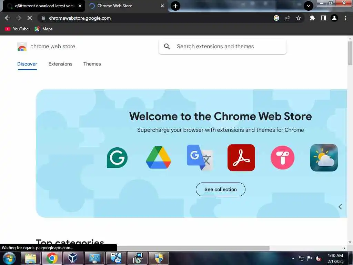This screenshot has width=353, height=265.
Task: Click the weather extension icon
Action: 324,157
